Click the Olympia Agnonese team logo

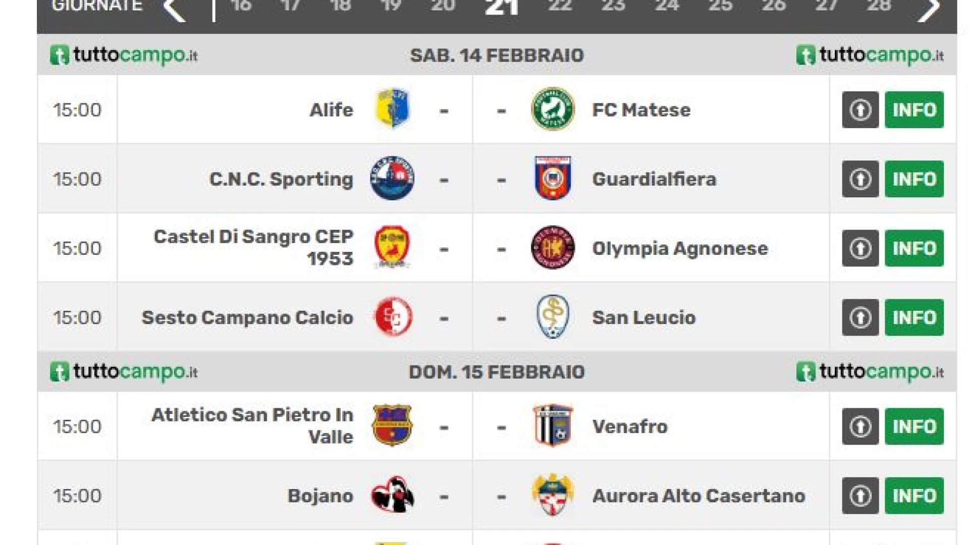(x=553, y=248)
